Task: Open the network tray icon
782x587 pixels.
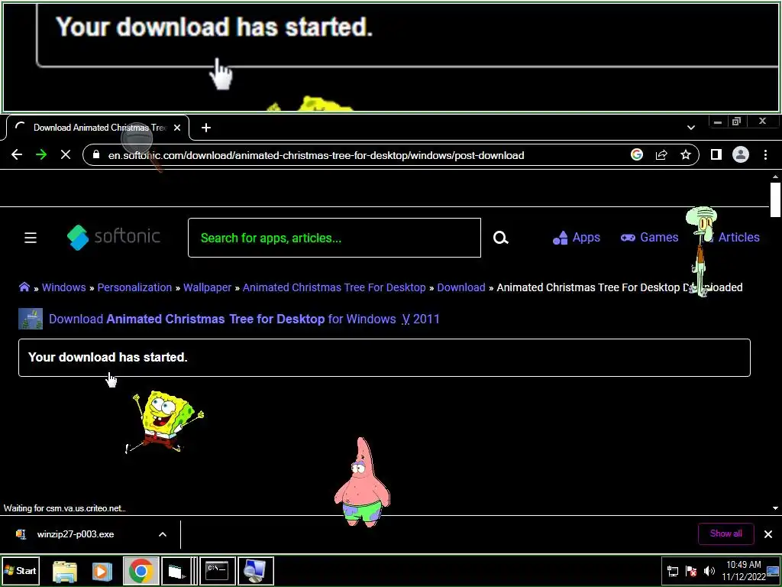Action: click(673, 571)
